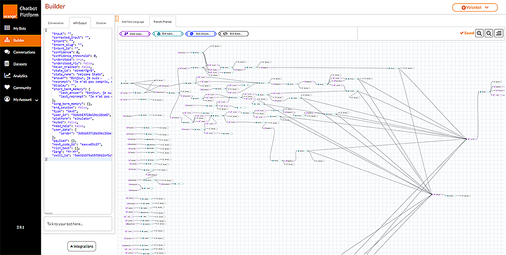Click the Integrations button
Screen dimensions: 506x255
[x=80, y=246]
